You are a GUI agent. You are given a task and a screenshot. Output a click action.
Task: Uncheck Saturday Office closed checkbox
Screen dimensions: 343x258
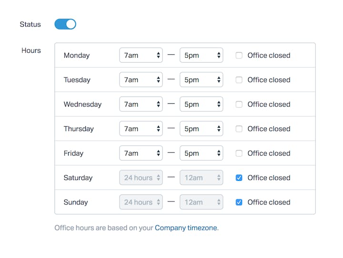click(239, 178)
